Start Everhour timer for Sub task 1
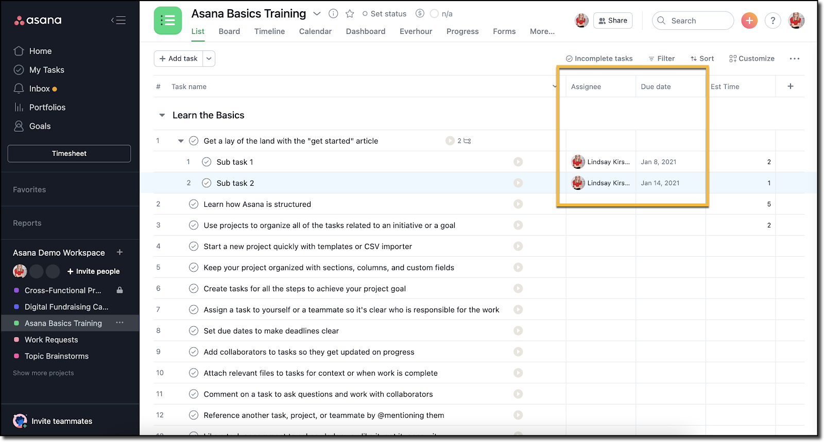This screenshot has width=824, height=442. (x=518, y=162)
